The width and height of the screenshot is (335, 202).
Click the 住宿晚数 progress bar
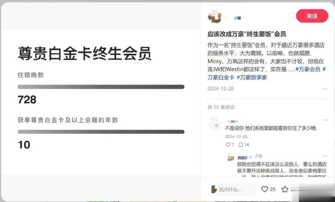[x=101, y=87]
